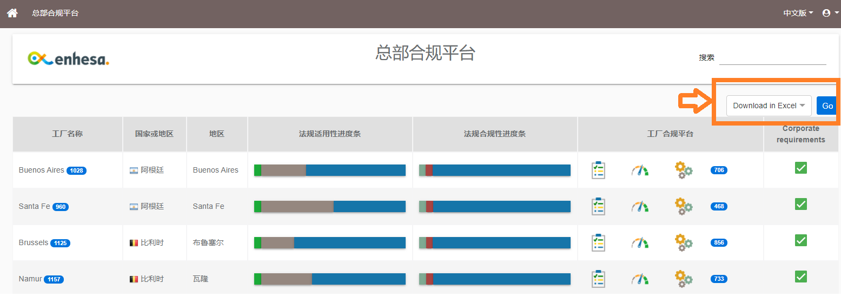The image size is (841, 296).
Task: Open the checklist icon for Namur
Action: [x=598, y=279]
